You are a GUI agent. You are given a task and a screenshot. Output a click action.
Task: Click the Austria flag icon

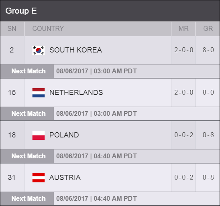click(39, 178)
